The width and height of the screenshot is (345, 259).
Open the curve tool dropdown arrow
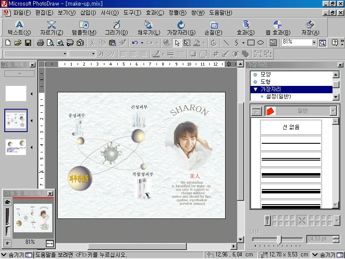point(243,43)
